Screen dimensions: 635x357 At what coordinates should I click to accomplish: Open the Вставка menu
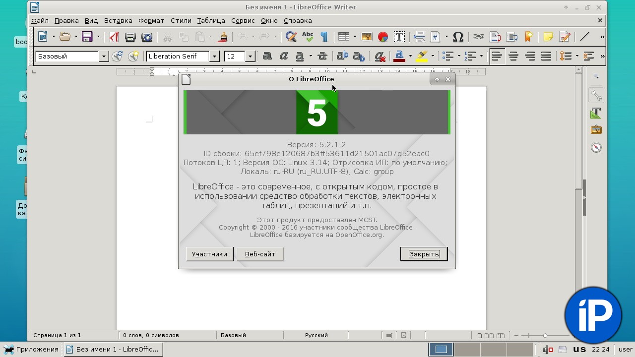point(118,21)
